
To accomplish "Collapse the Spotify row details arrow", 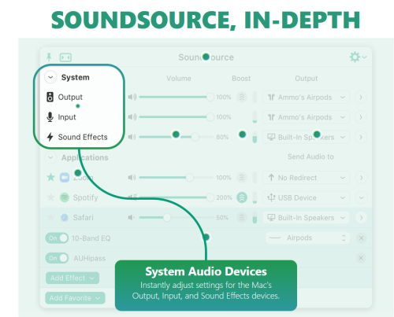I will (361, 197).
